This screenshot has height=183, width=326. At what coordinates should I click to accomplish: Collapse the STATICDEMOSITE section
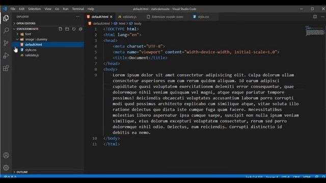coord(14,29)
